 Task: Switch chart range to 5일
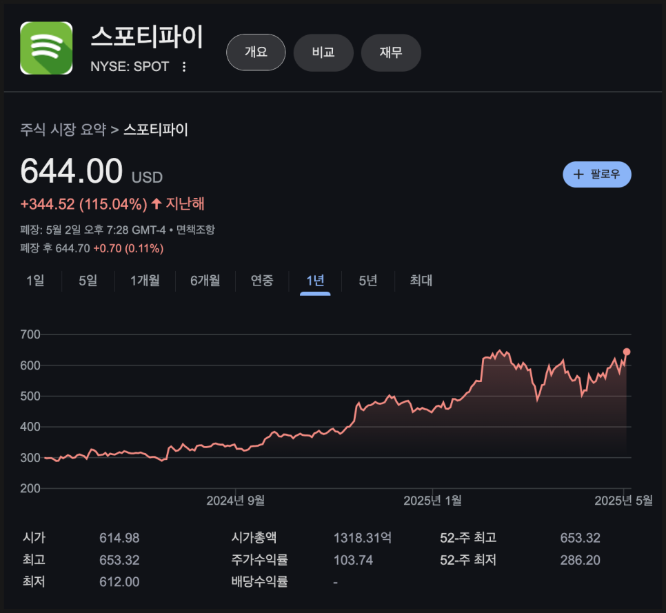click(x=88, y=281)
